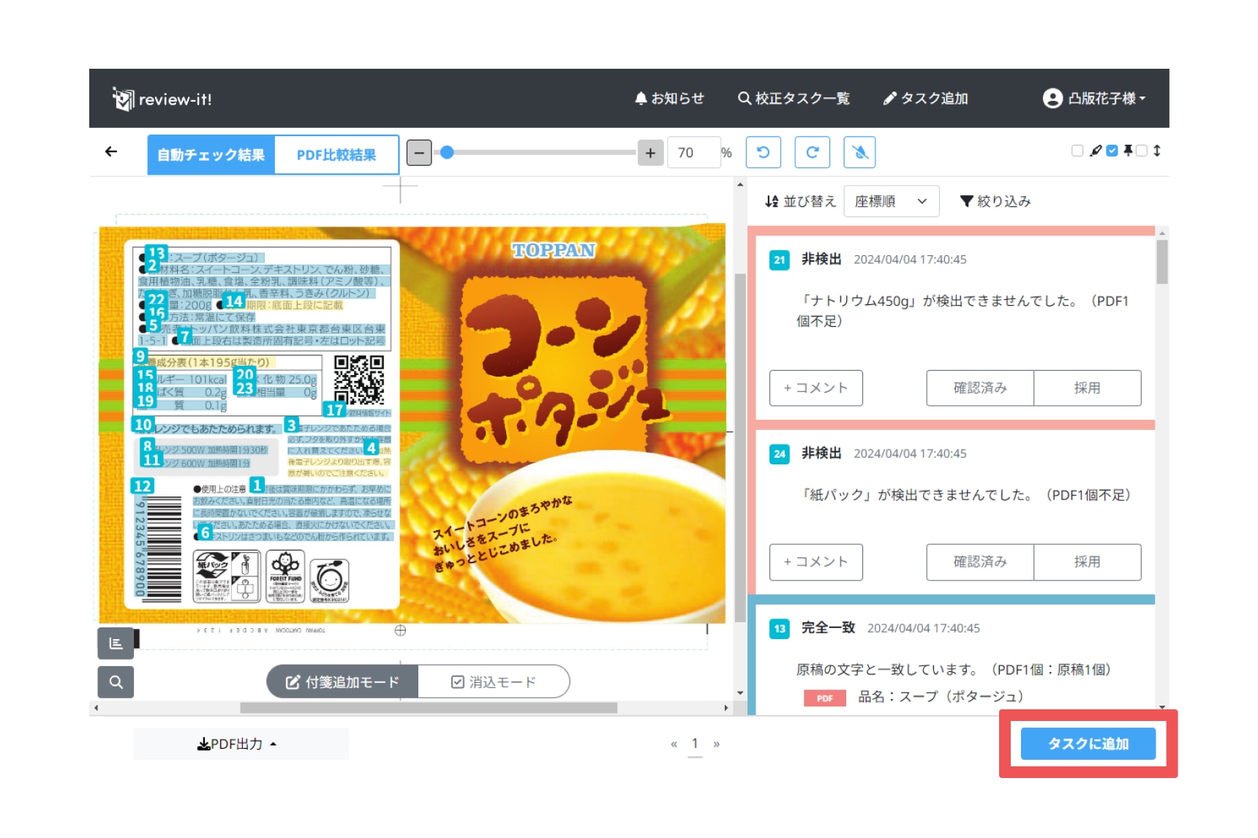1258x838 pixels.
Task: Click 採用 on item 21
Action: (x=1087, y=388)
